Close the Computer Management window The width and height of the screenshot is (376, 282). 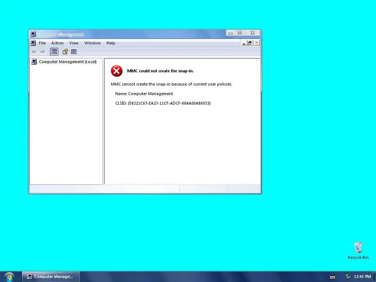pyautogui.click(x=253, y=33)
